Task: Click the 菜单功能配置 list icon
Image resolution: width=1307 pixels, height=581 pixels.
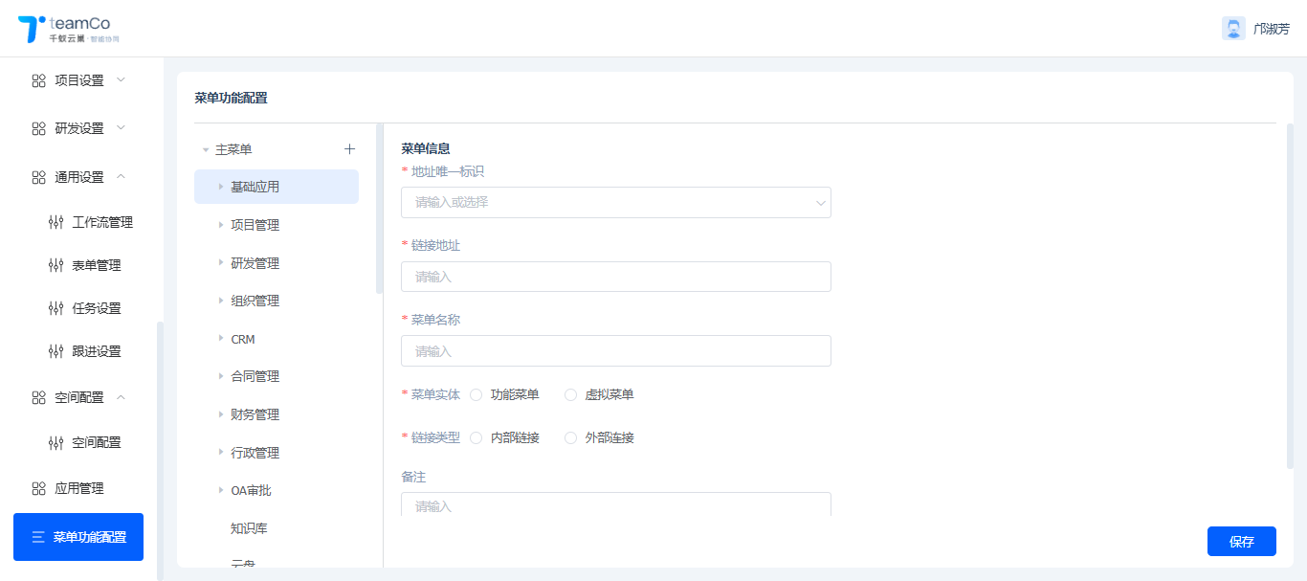Action: 38,537
